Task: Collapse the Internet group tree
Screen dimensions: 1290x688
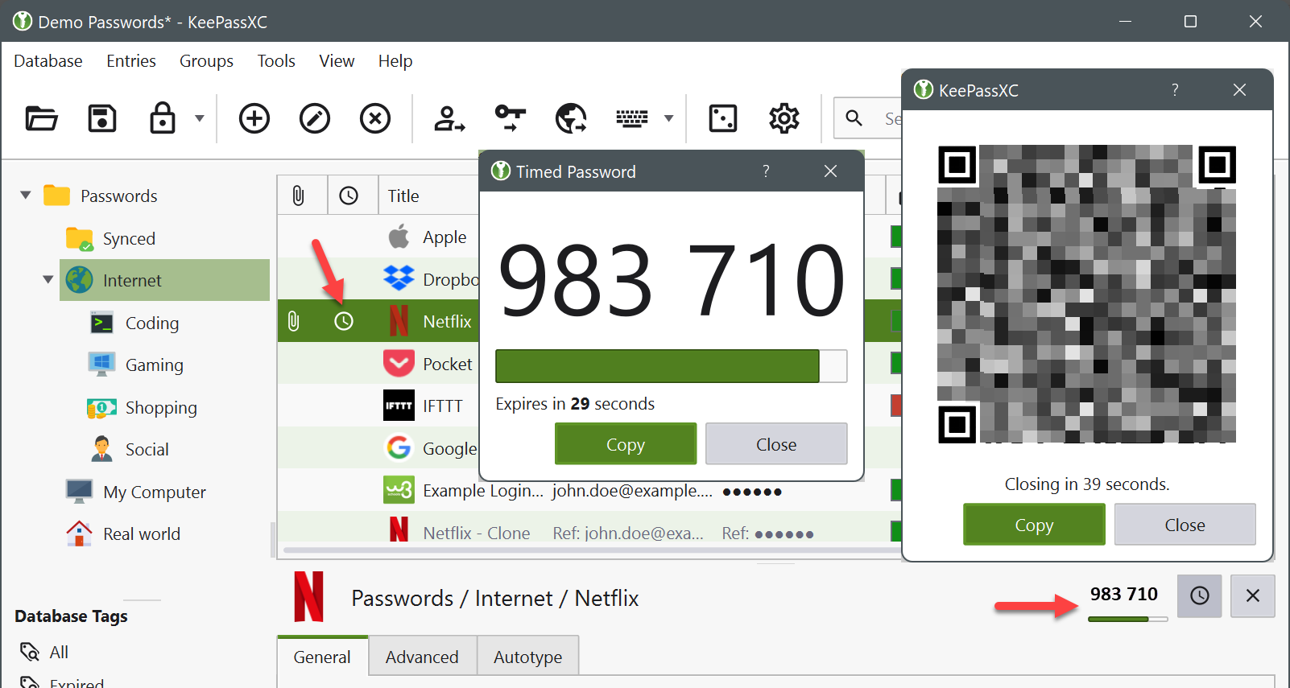Action: pos(48,280)
